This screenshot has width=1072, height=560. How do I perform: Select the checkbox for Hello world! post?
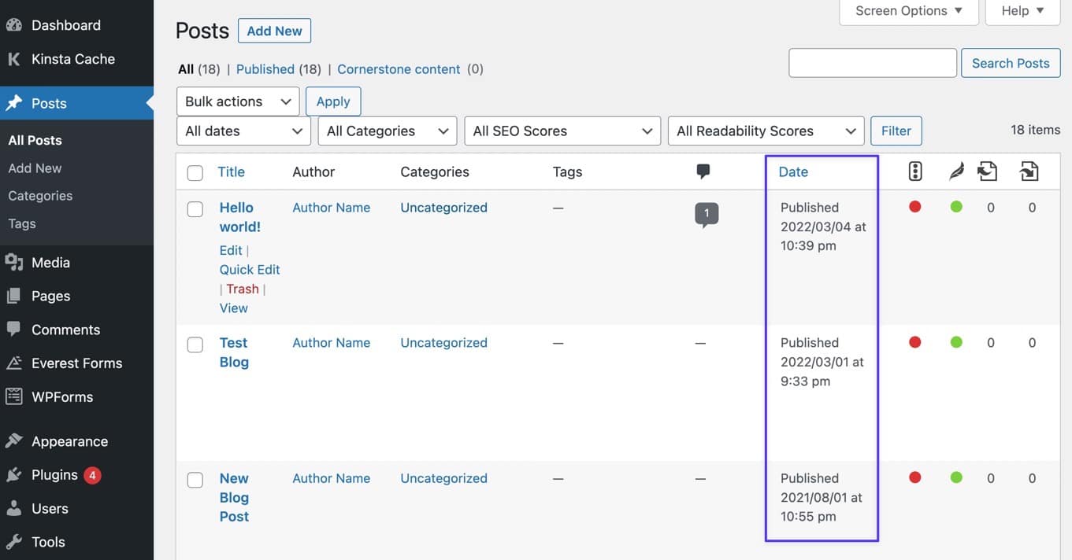(195, 208)
